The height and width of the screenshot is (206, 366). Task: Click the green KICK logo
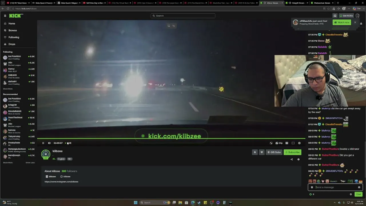[x=15, y=16]
